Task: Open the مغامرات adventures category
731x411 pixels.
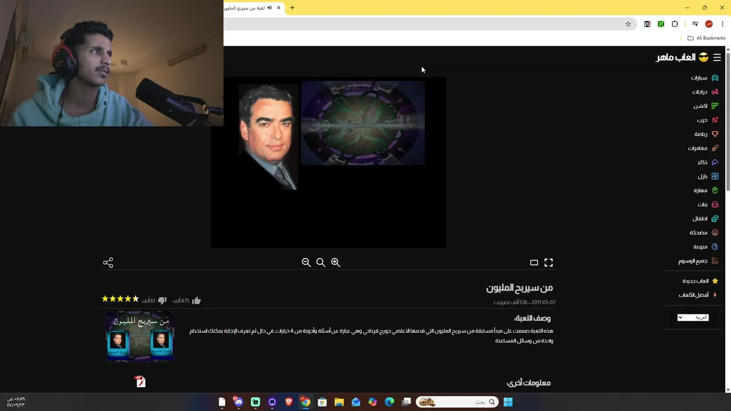Action: (703, 148)
